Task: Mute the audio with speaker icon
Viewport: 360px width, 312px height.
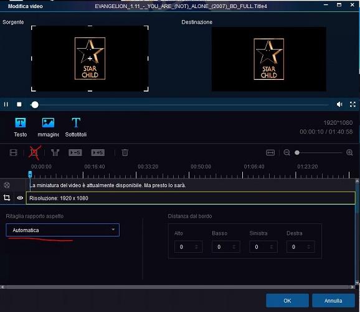Action: point(339,104)
